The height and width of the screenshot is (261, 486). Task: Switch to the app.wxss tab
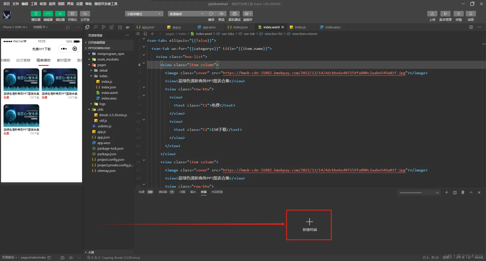[x=209, y=27]
